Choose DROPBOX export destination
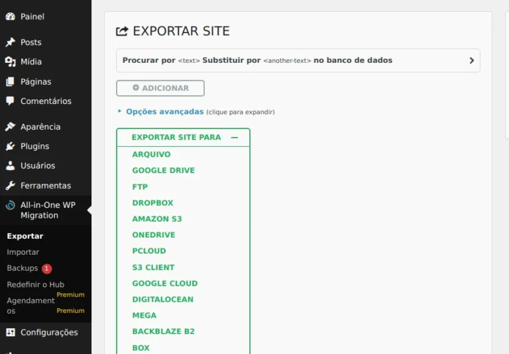The width and height of the screenshot is (509, 354). [x=152, y=202]
